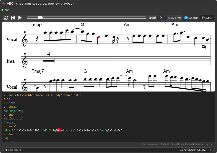Click the Expand button
Image resolution: width=217 pixels, height=153 pixels.
click(x=207, y=18)
